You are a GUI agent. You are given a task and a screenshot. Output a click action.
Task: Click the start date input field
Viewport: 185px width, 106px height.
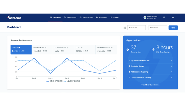coord(137,28)
